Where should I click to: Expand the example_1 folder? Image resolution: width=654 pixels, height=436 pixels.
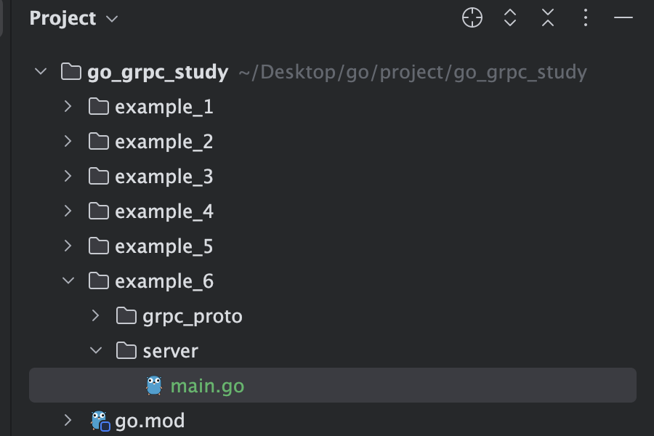click(x=67, y=106)
